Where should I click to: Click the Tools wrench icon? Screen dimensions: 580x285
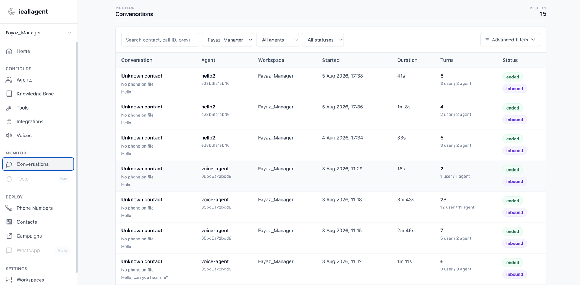coord(9,108)
